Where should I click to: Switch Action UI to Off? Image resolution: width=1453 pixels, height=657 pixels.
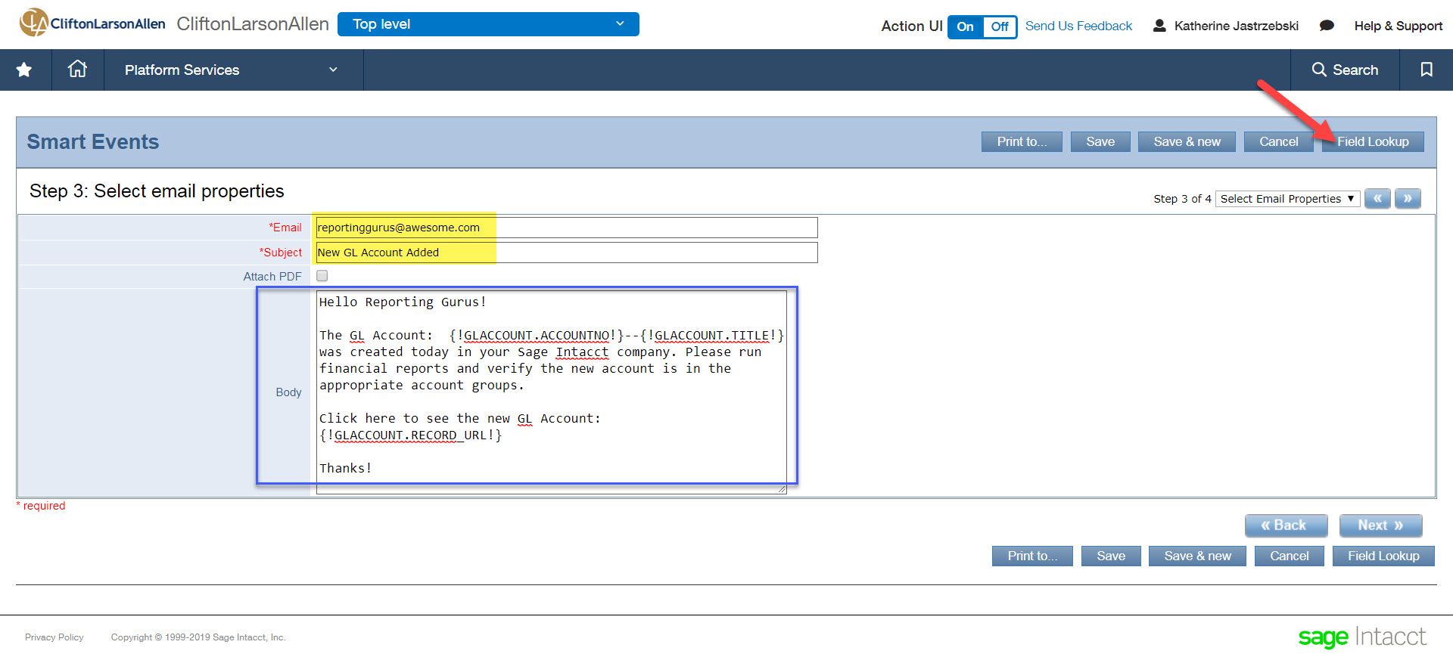(x=999, y=26)
